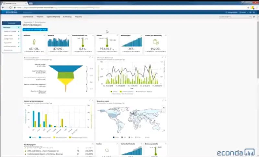This screenshot has height=157, width=259.
Task: Close the Umsatz im Zeitverlauf chart widget
Action: [165, 57]
